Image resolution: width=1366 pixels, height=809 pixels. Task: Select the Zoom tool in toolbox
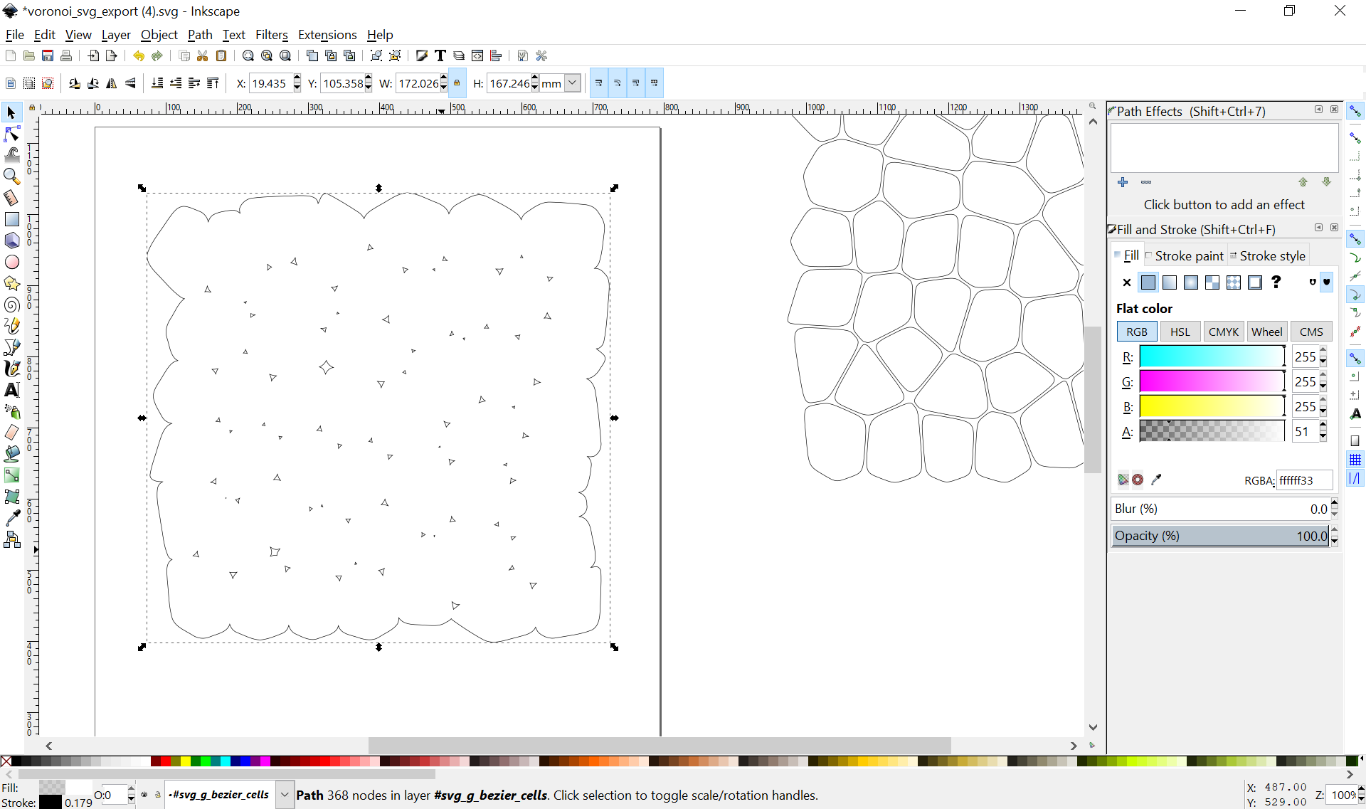coord(11,176)
